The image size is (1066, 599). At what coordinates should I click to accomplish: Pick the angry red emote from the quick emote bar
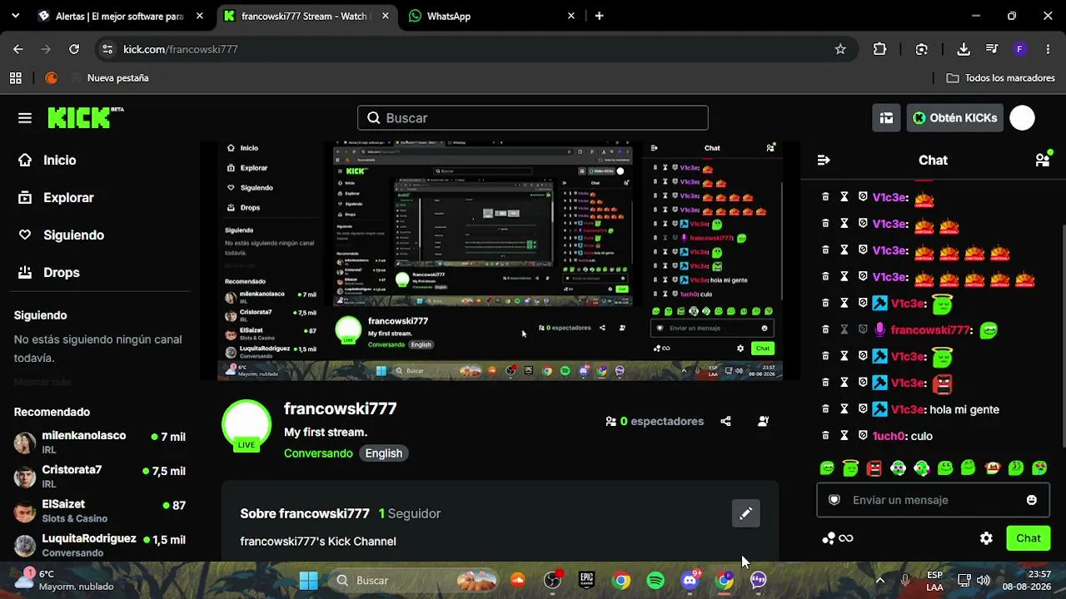[874, 468]
